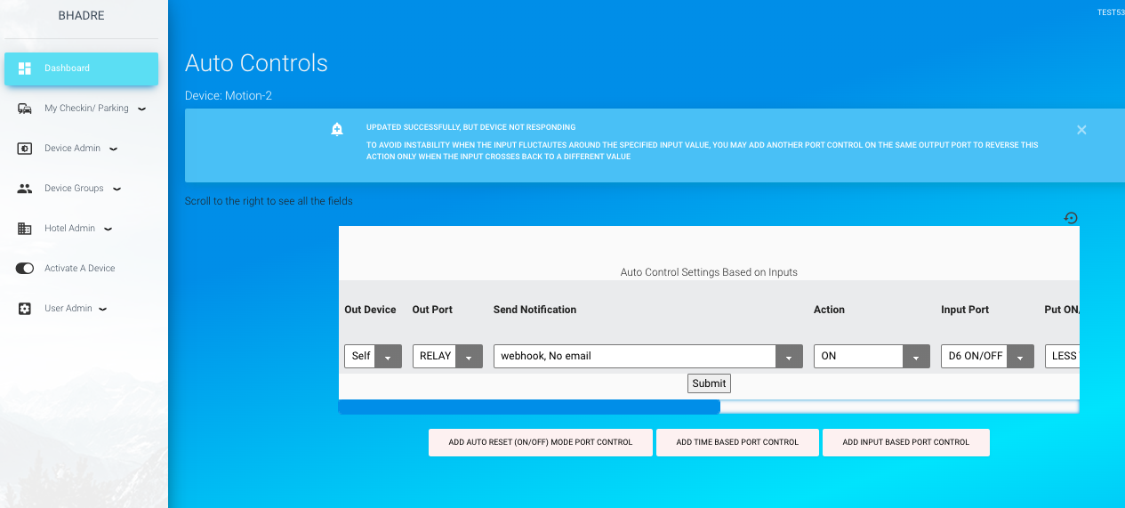
Task: Open the Action dropdown showing ON
Action: [872, 356]
